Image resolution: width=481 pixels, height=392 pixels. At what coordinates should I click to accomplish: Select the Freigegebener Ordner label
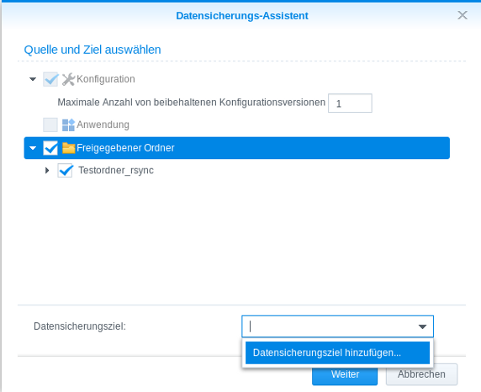[125, 148]
